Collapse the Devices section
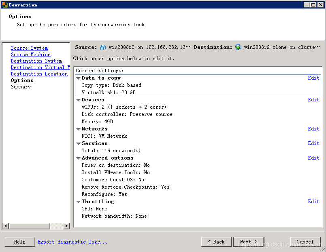 79,100
